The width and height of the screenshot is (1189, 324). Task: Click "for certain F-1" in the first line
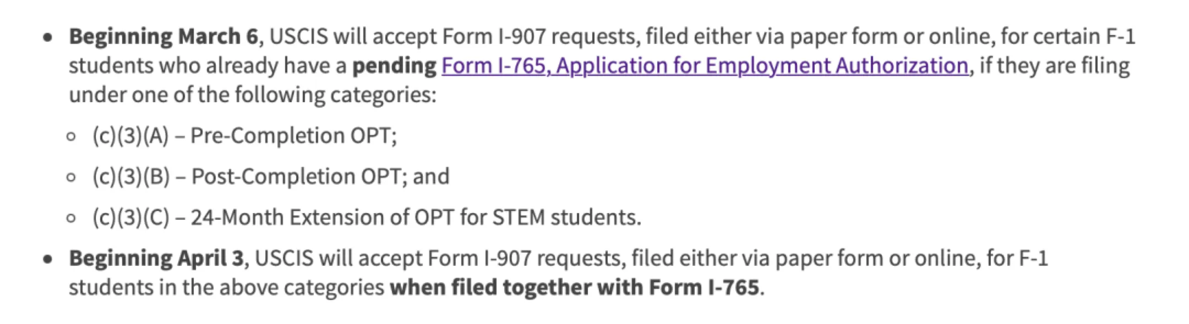click(1067, 36)
